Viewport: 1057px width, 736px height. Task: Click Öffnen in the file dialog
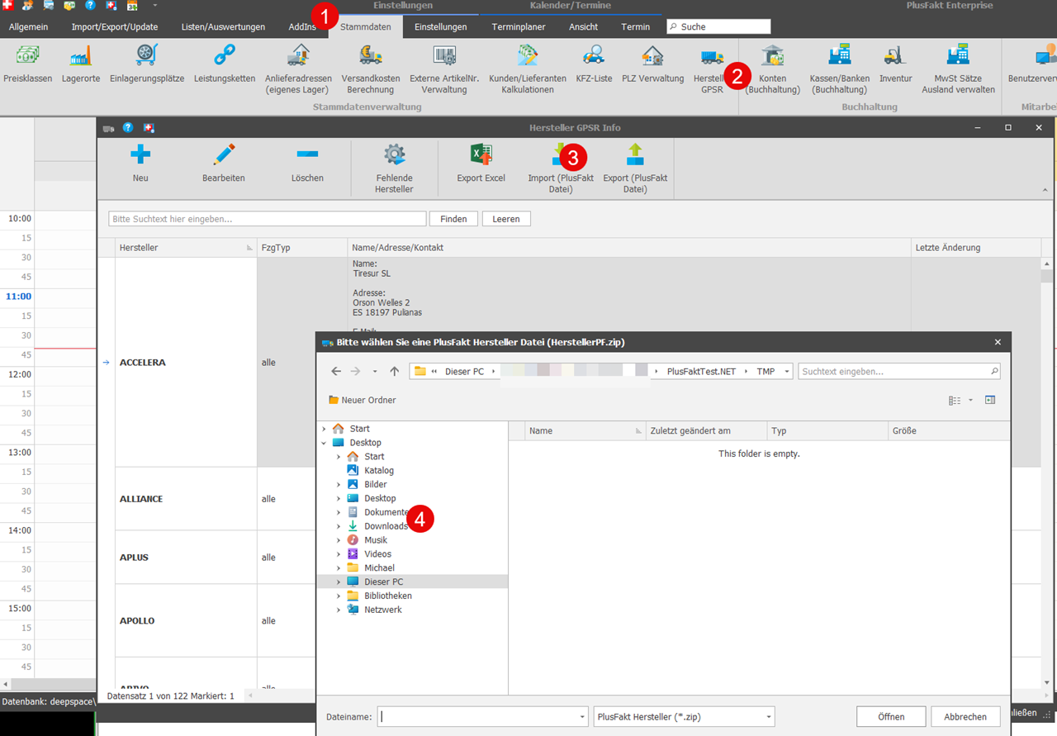click(x=891, y=717)
